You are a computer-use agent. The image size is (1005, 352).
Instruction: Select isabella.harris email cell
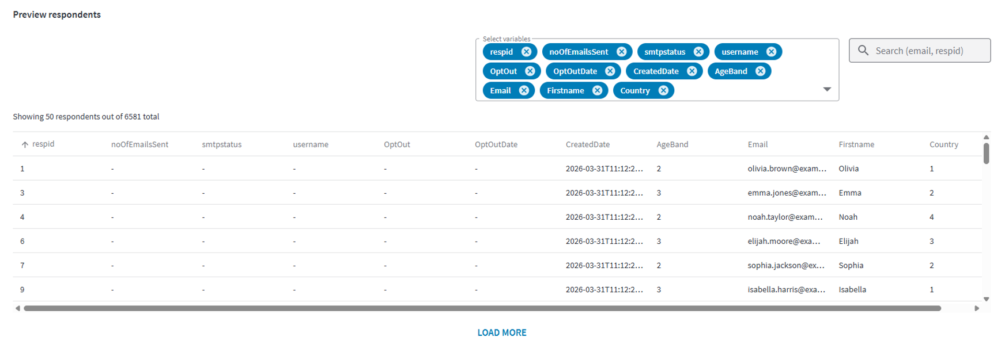787,289
